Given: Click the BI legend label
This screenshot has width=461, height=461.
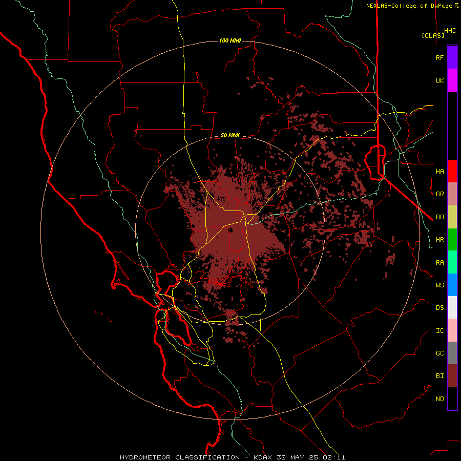Looking at the screenshot, I should click(x=439, y=376).
